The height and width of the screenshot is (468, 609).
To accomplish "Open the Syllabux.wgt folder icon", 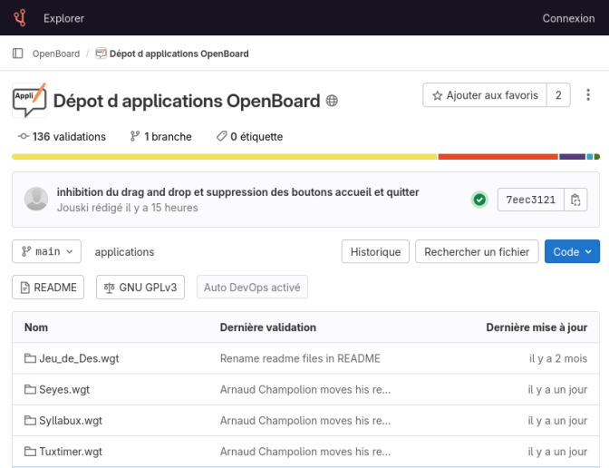I will coord(30,420).
